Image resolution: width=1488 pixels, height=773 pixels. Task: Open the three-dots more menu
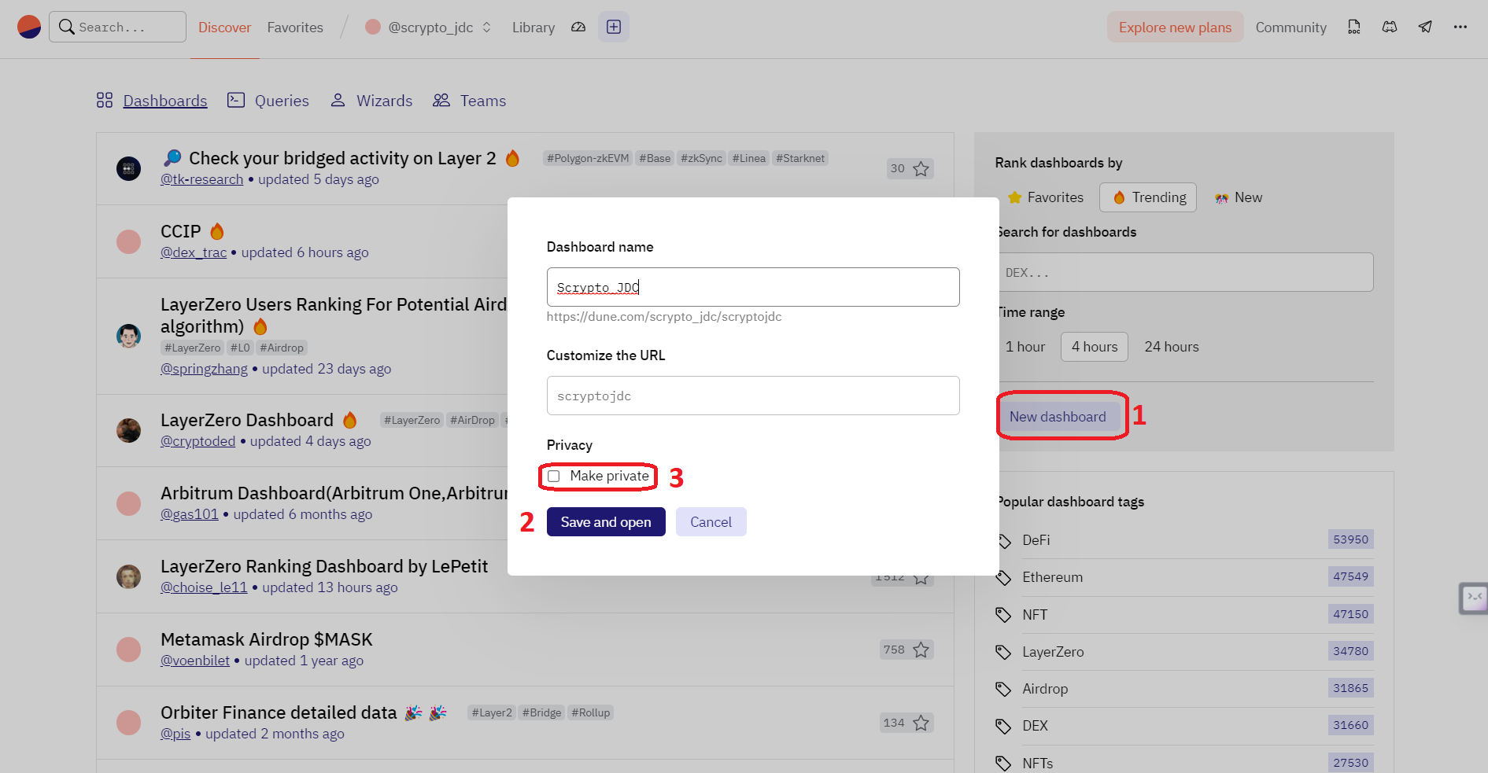[x=1460, y=27]
